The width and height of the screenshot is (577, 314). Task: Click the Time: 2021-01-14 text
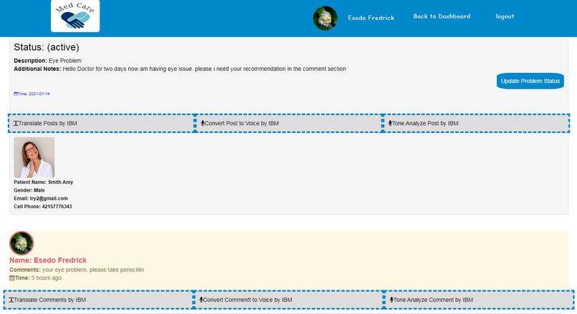[34, 94]
